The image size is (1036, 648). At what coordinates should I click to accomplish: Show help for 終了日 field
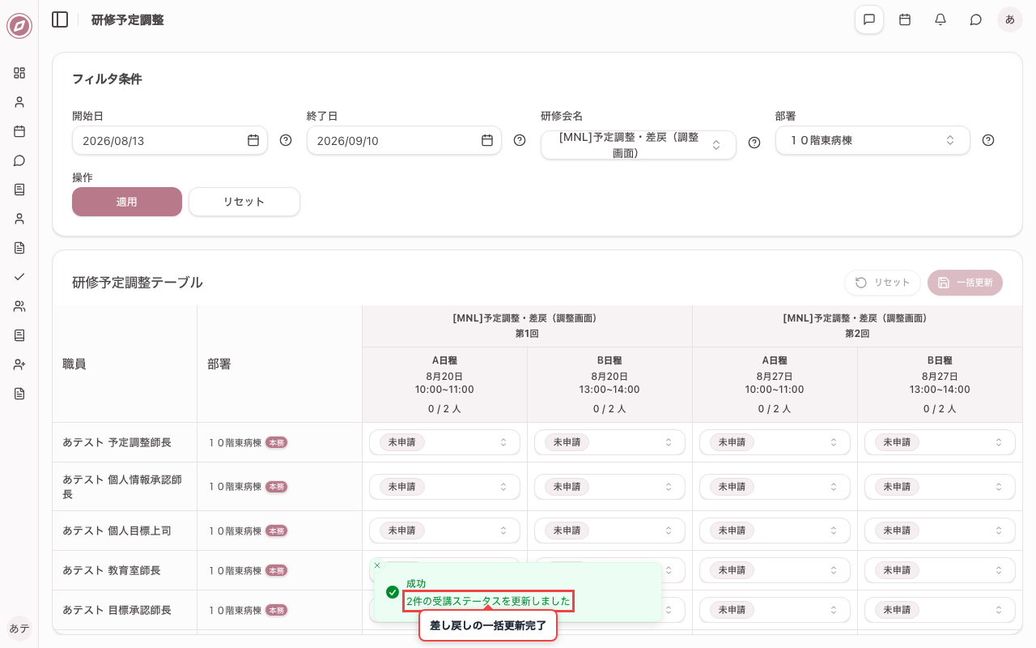pyautogui.click(x=520, y=140)
